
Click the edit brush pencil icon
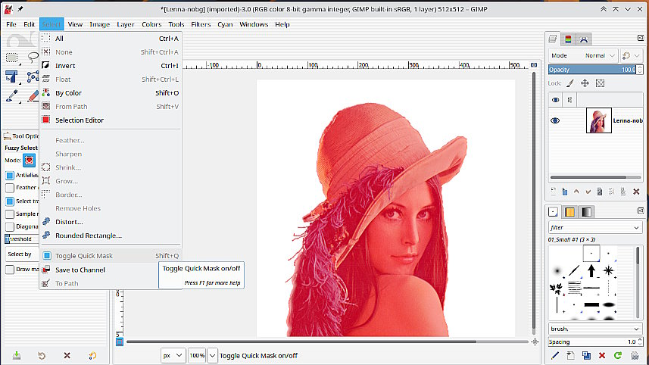555,355
